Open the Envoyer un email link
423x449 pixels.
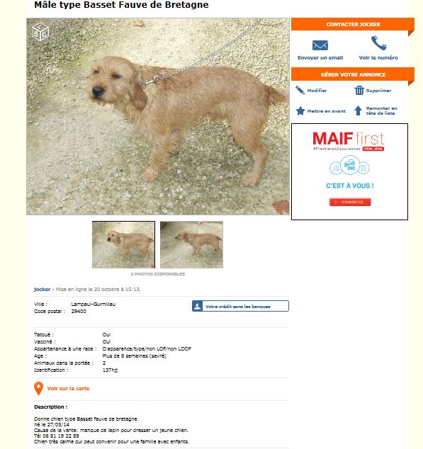(x=320, y=57)
